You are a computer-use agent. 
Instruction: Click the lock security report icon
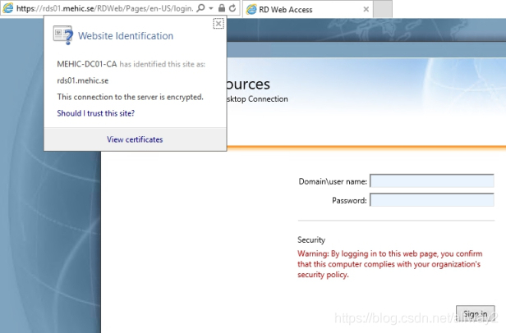(221, 7)
